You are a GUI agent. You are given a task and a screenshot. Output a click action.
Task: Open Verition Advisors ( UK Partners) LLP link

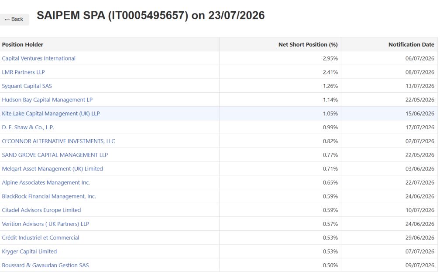[x=45, y=224]
